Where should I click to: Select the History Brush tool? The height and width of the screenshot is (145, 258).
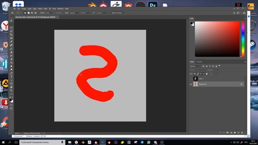[x=11, y=56]
